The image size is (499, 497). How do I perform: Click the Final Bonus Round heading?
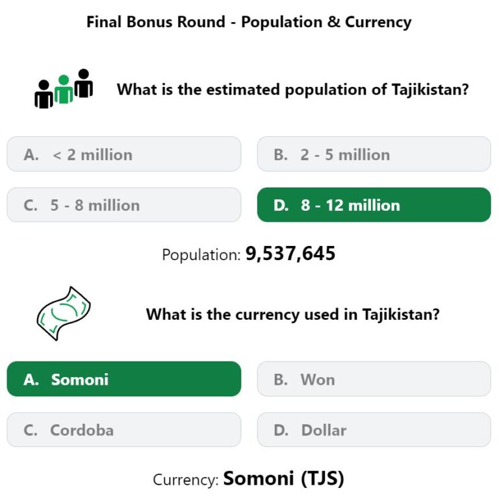coord(249,22)
